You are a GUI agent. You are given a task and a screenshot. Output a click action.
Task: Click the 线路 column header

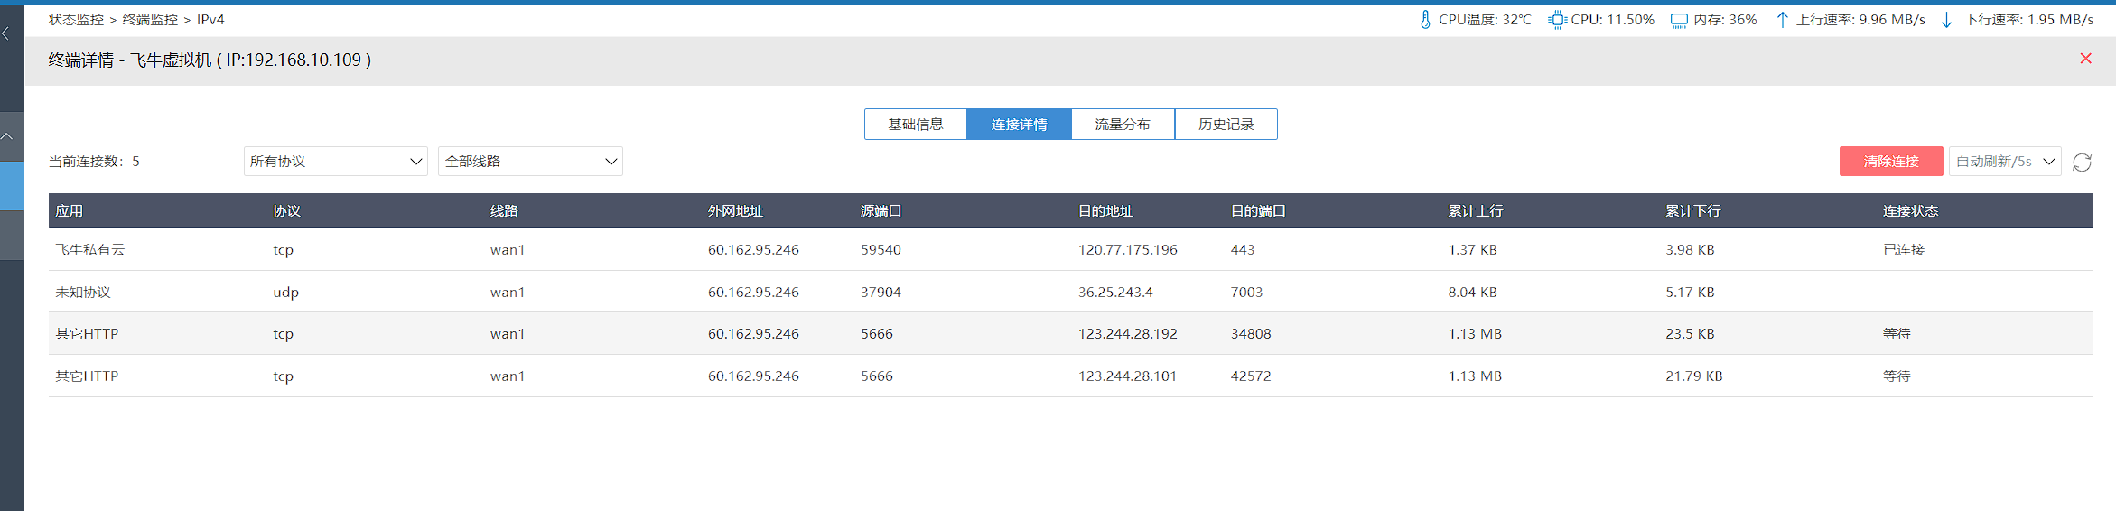tap(504, 211)
